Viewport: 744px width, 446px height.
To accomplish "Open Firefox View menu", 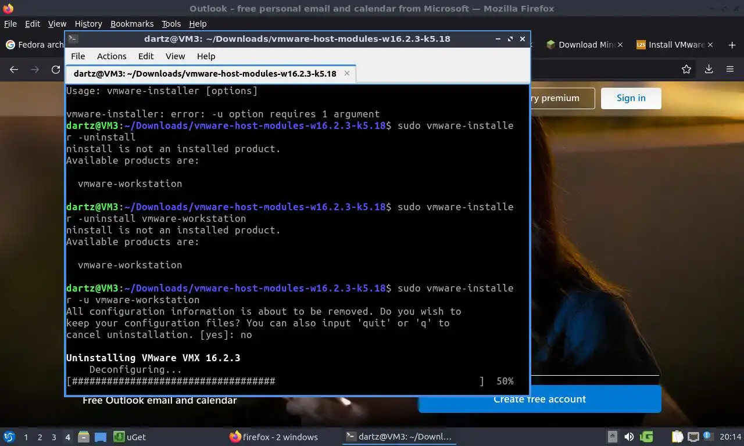I will [57, 24].
